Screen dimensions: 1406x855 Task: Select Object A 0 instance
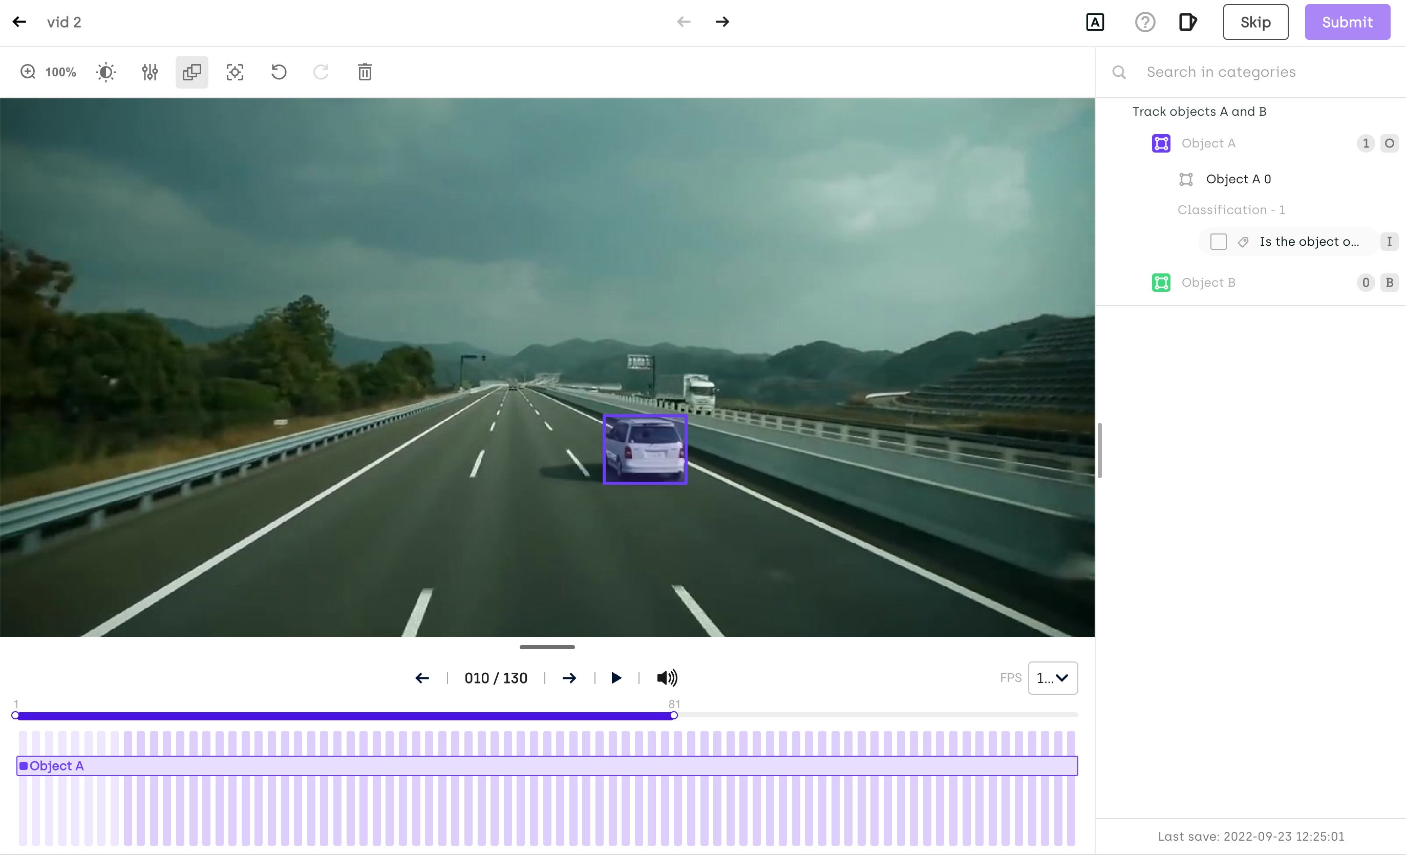tap(1238, 179)
